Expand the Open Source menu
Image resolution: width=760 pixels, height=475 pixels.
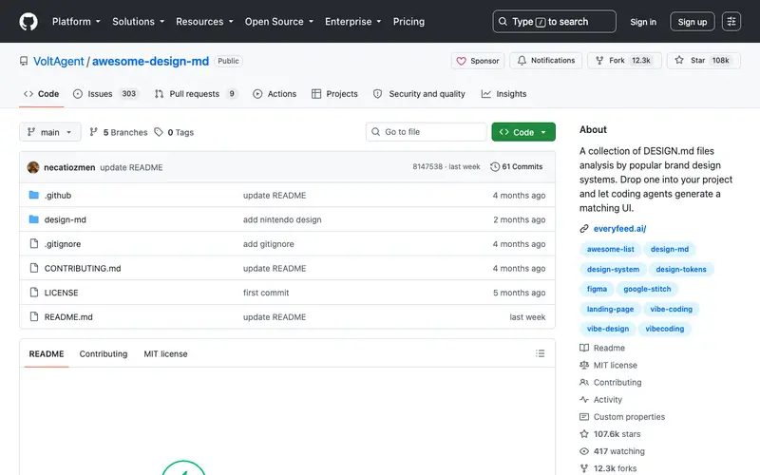279,22
